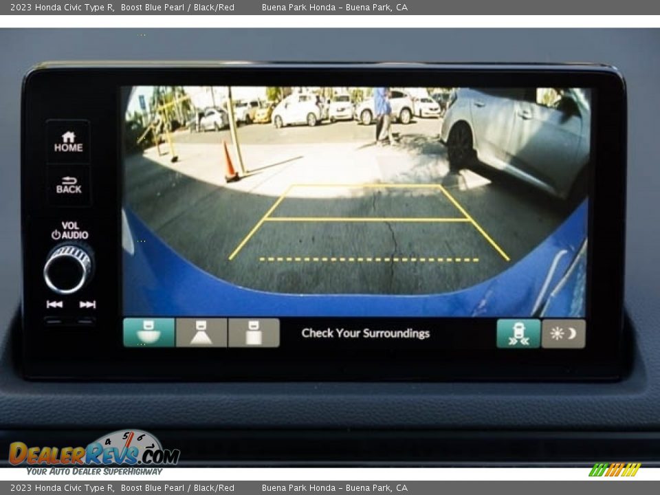660x495 pixels.
Task: Click "Your Auto Dealer SuperHighway" tagline
Action: tap(94, 471)
